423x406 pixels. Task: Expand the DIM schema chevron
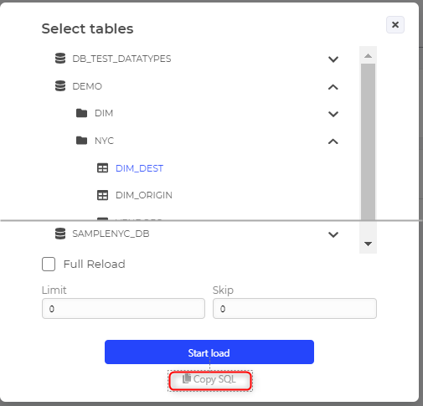tap(333, 114)
